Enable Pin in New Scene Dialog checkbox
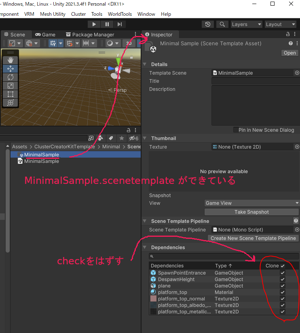 click(x=236, y=130)
